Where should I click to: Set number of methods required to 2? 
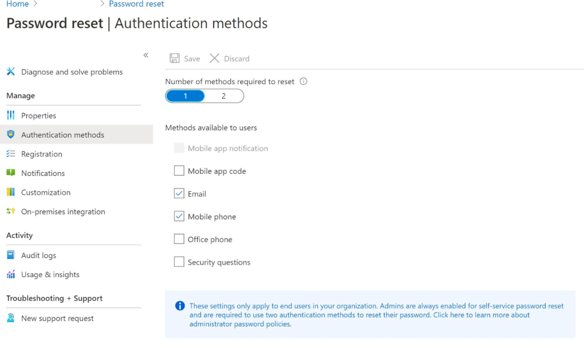point(223,96)
